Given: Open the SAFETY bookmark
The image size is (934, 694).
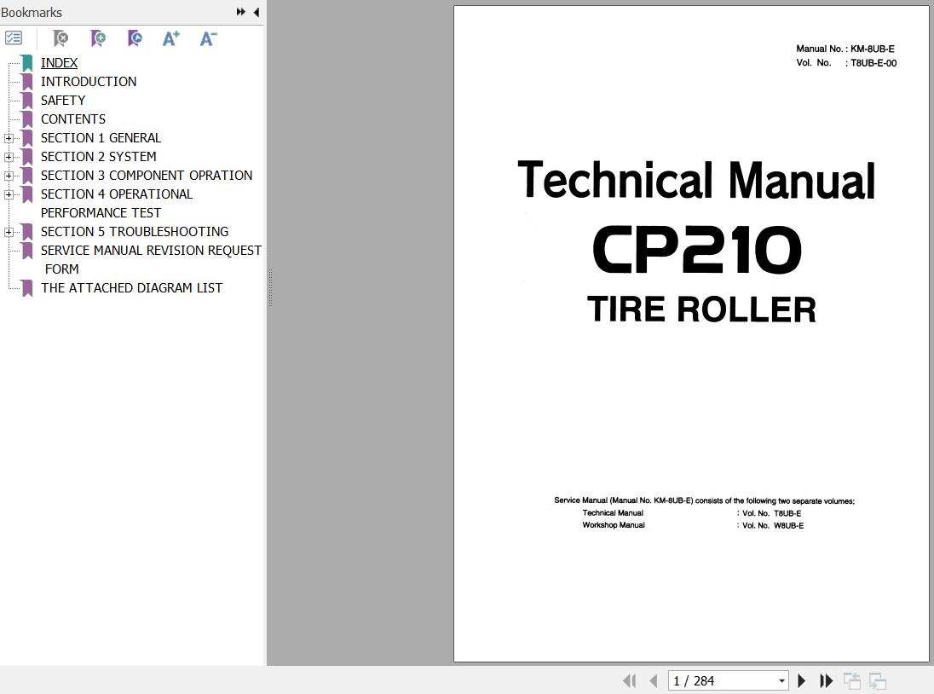Looking at the screenshot, I should coord(63,100).
